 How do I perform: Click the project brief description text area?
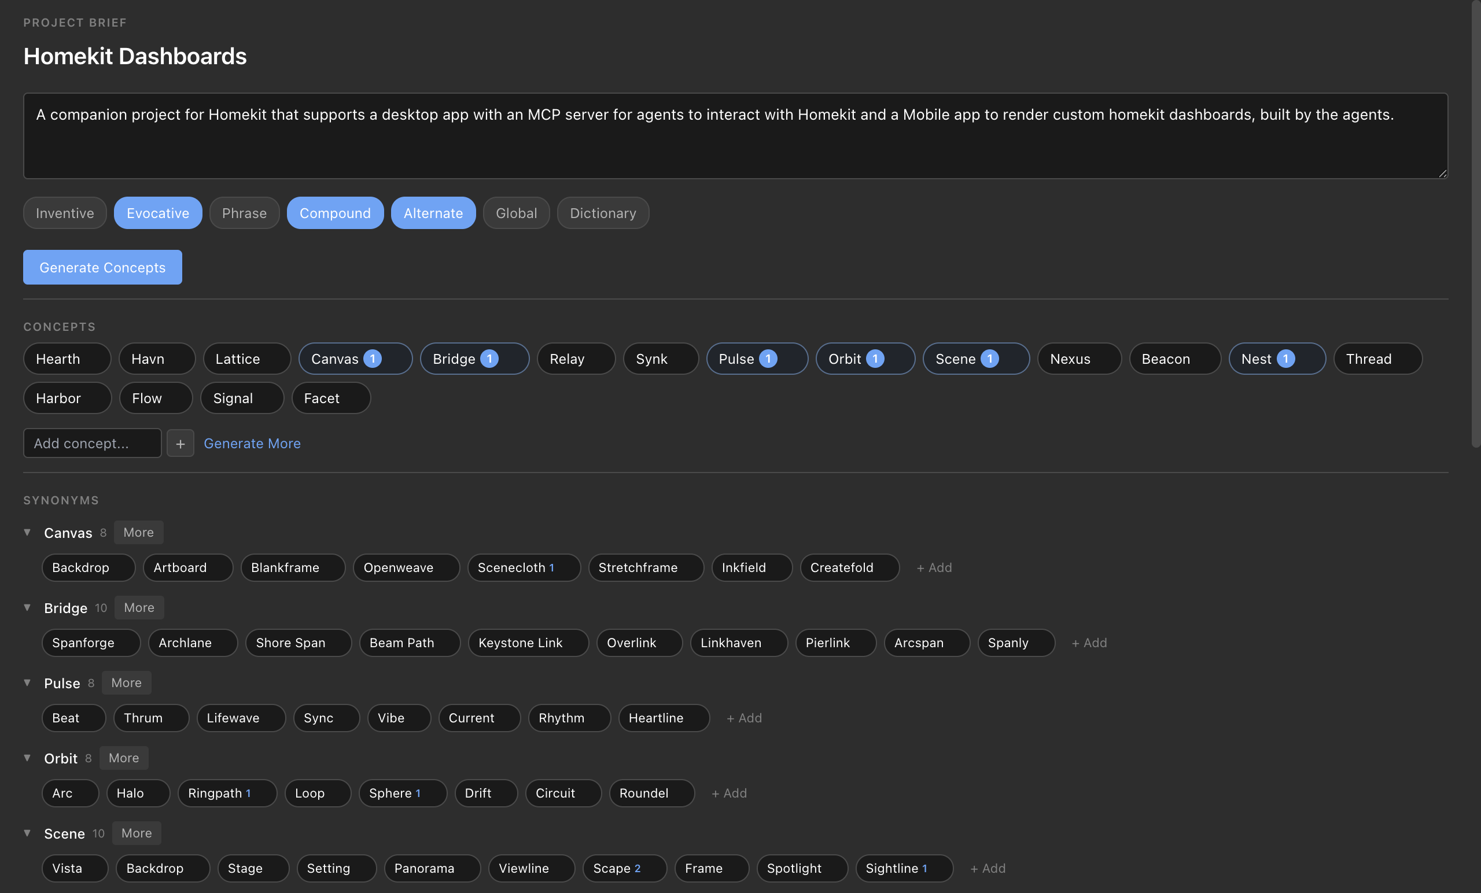[735, 136]
